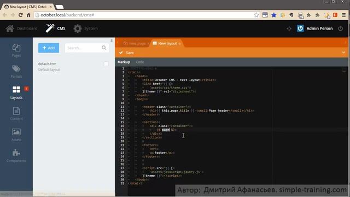Click browser home button

point(28,15)
